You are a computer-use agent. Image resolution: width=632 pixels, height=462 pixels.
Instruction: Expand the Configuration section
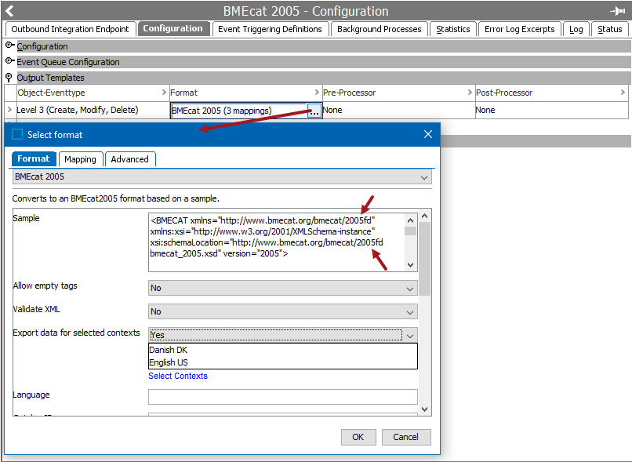pos(9,45)
